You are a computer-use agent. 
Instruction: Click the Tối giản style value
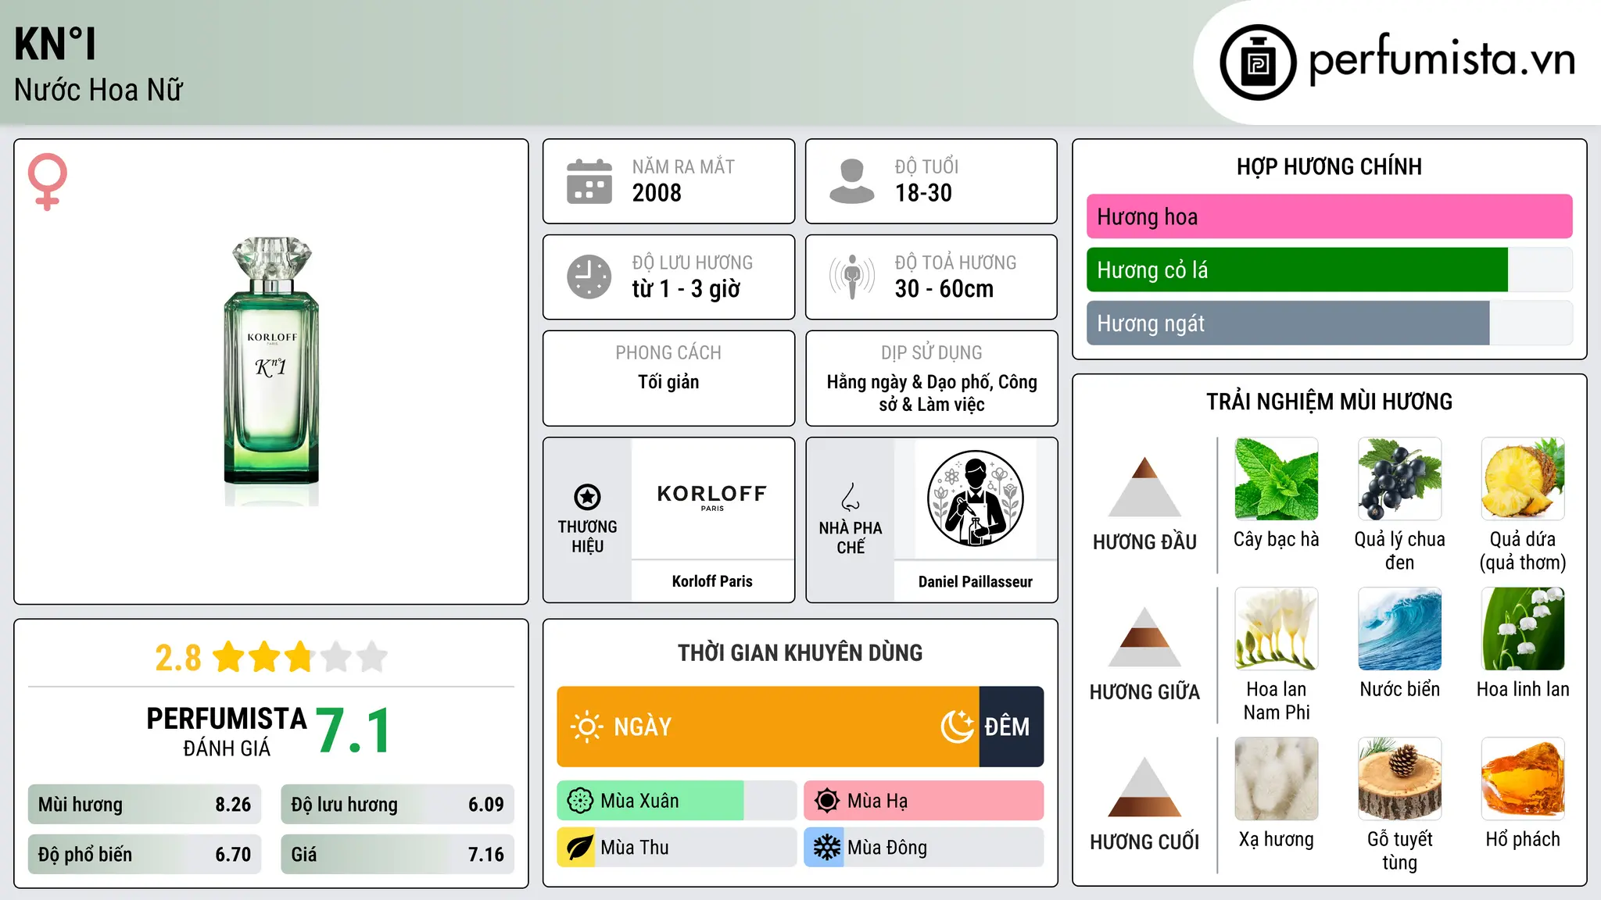tap(668, 382)
